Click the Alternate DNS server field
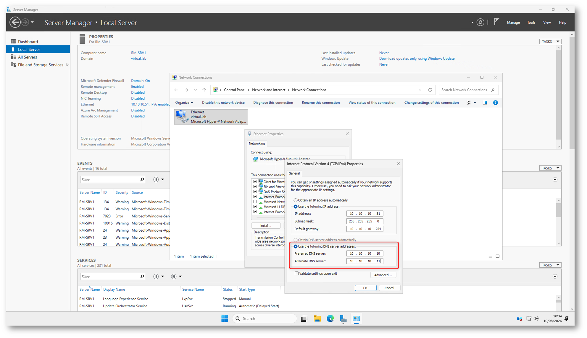Screen dimensions: 587x338 (x=365, y=261)
